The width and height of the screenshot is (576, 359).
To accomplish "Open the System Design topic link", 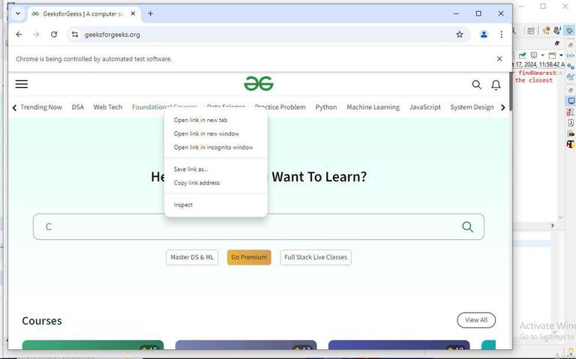I will click(x=472, y=107).
